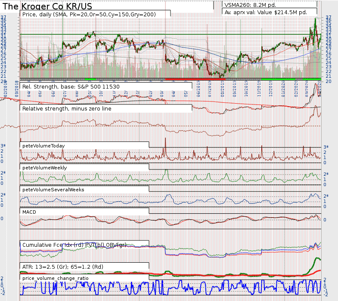Select the 08/2019 date axis label
The width and height of the screenshot is (338, 301).
pos(223,89)
